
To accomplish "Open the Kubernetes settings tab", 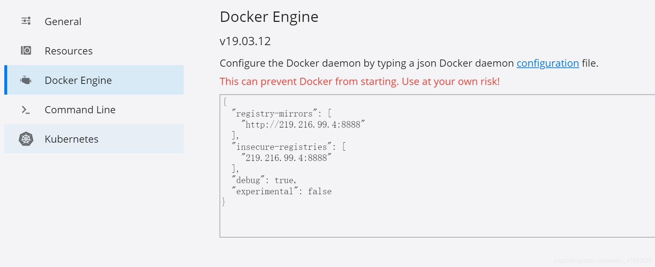I will tap(94, 139).
